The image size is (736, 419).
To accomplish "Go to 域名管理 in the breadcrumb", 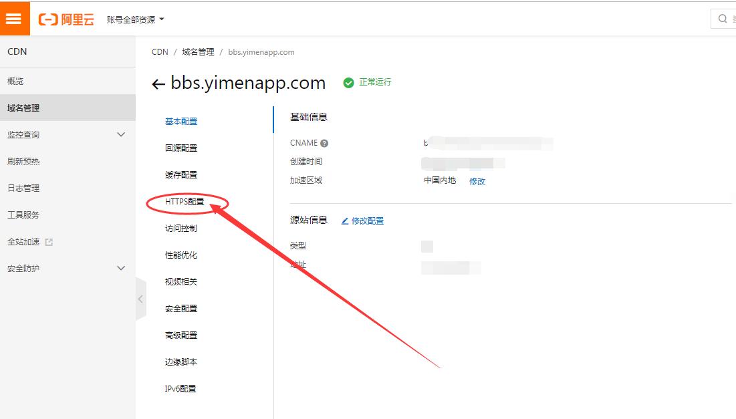I will (198, 52).
